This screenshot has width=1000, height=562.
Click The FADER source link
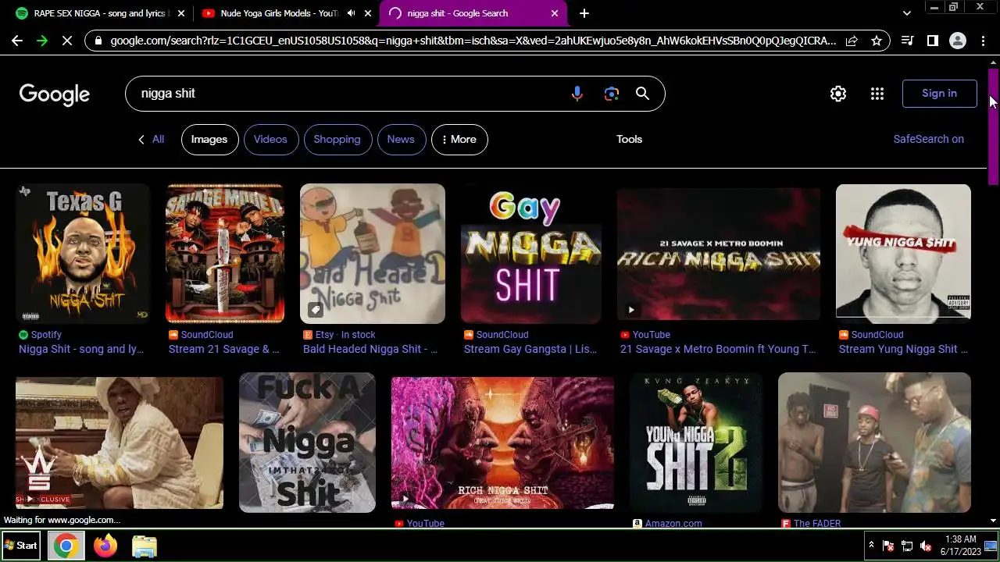(x=817, y=524)
